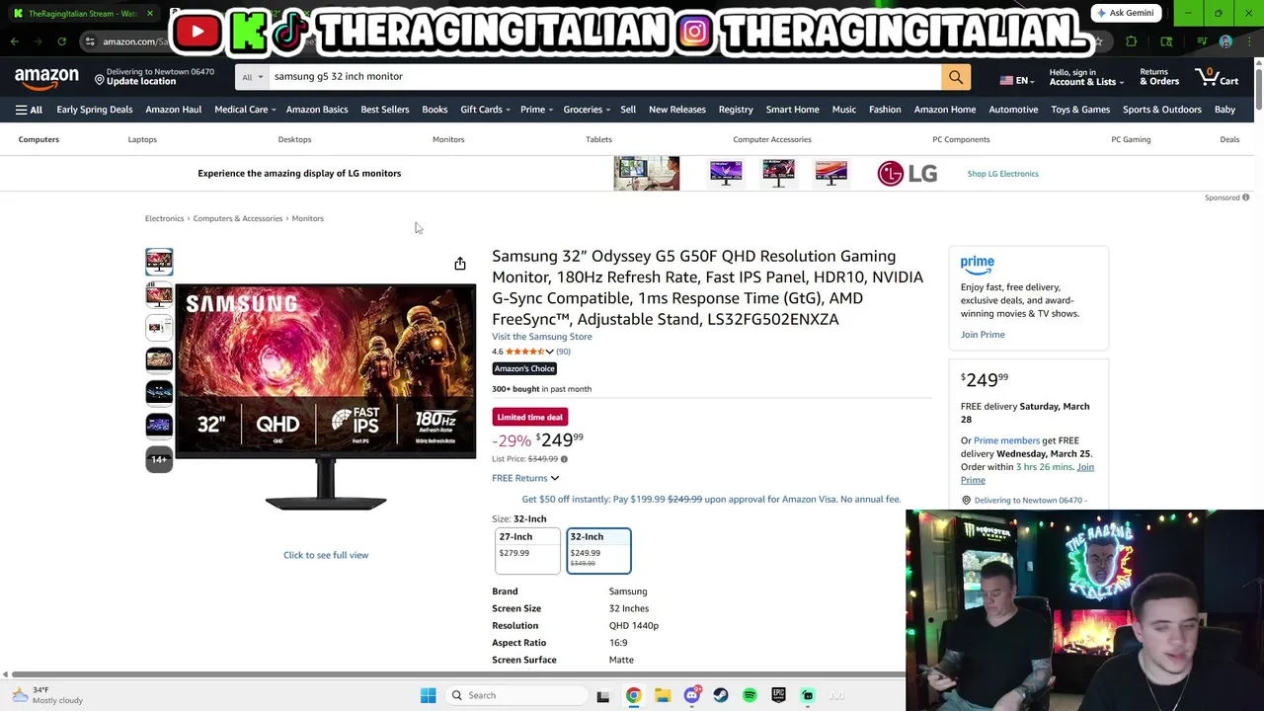This screenshot has width=1264, height=711.
Task: Click the LG logo in banner
Action: click(907, 174)
